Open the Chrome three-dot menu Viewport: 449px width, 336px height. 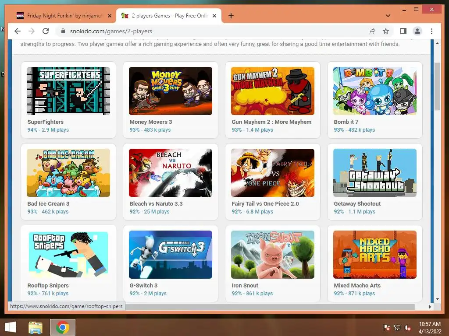point(431,31)
